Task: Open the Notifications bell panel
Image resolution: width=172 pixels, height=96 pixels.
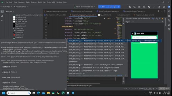Action: 169,11
